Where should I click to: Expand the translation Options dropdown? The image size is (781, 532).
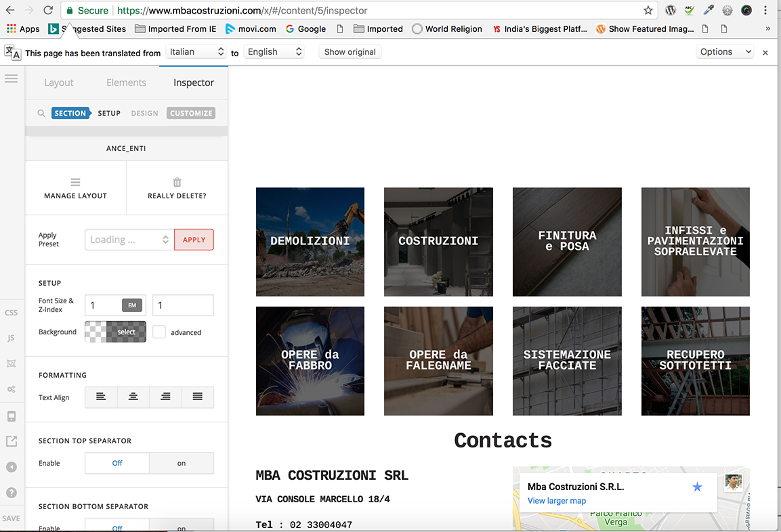pyautogui.click(x=724, y=52)
